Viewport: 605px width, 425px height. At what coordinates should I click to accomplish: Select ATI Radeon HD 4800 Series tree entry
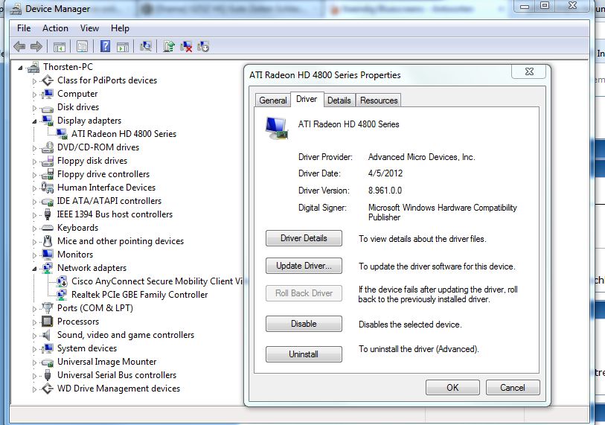point(124,134)
